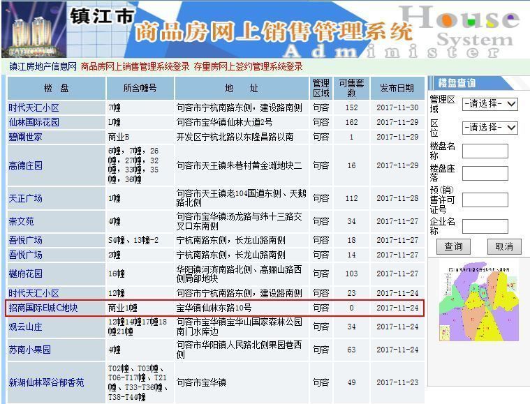530x404 pixels.
Task: Click available count 152
Action: click(351, 107)
